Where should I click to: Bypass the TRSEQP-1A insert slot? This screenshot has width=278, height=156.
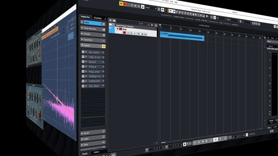[x=83, y=76]
